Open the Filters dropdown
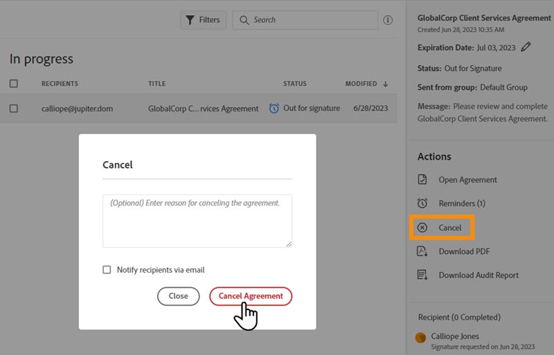This screenshot has width=554, height=355. (203, 20)
